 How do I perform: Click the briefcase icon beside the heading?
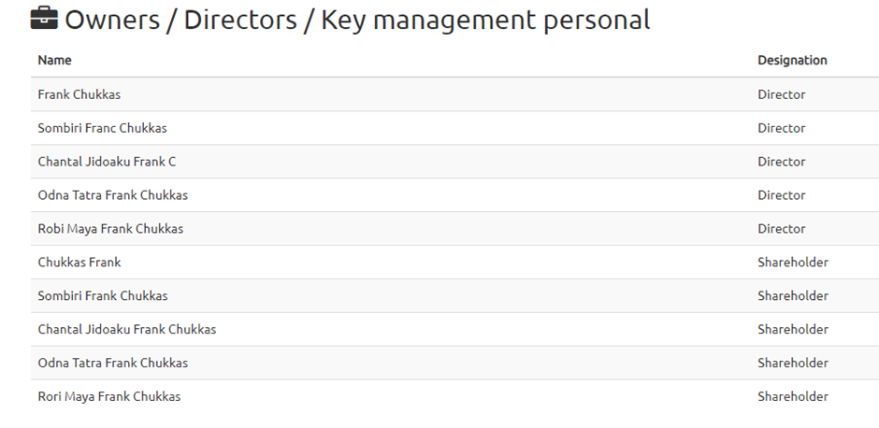44,18
